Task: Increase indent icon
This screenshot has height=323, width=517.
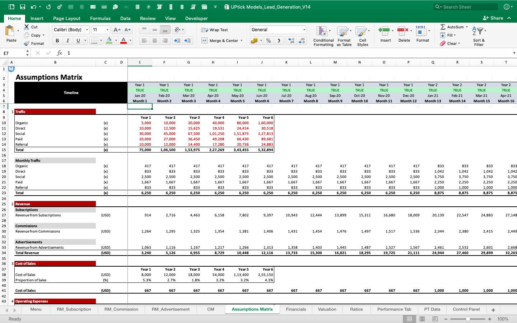Action: 188,41
